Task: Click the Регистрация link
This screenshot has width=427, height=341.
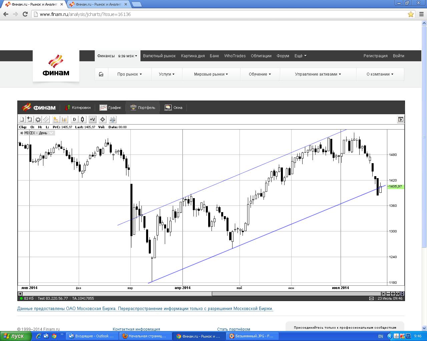Action: coord(376,56)
